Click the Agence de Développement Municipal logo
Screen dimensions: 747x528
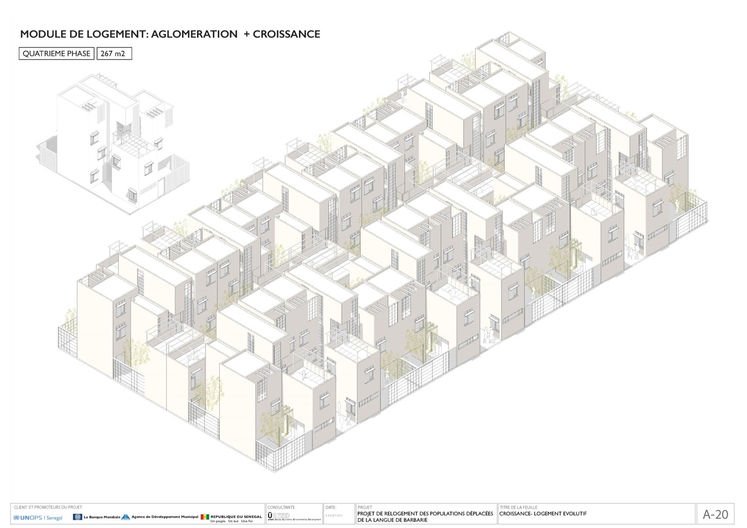(x=160, y=517)
